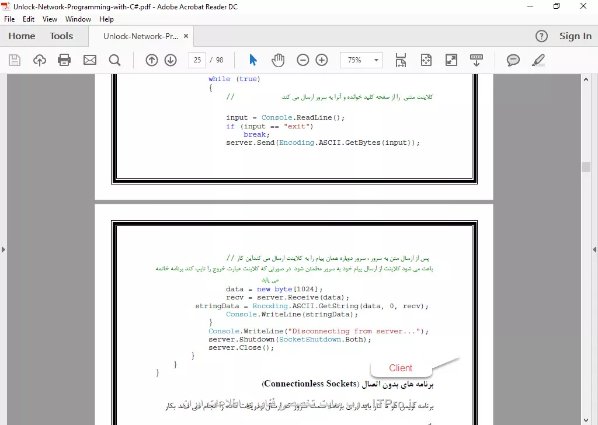Open the Window menu
The image size is (598, 425).
[x=78, y=19]
